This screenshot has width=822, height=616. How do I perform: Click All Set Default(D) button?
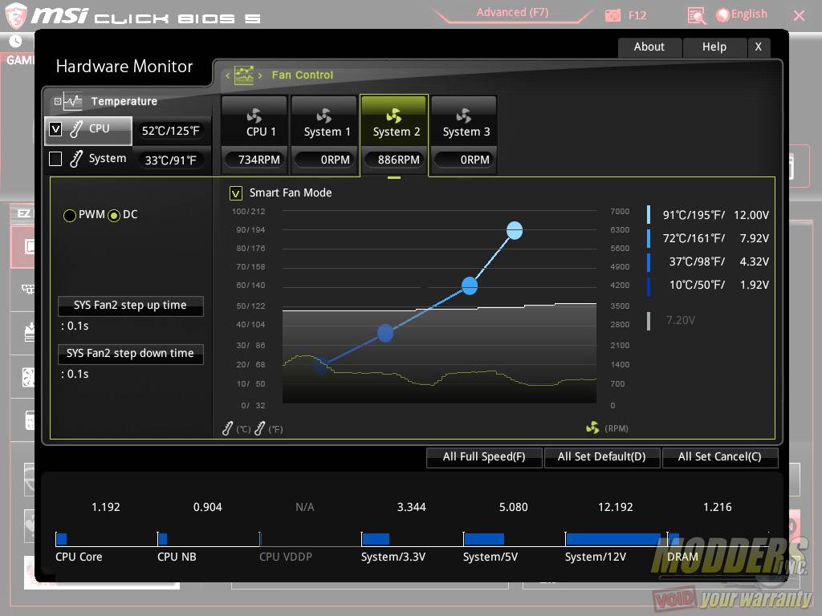602,456
